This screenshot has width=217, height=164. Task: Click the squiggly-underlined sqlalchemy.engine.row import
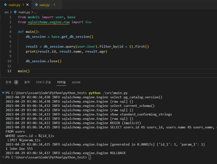pos(49,22)
